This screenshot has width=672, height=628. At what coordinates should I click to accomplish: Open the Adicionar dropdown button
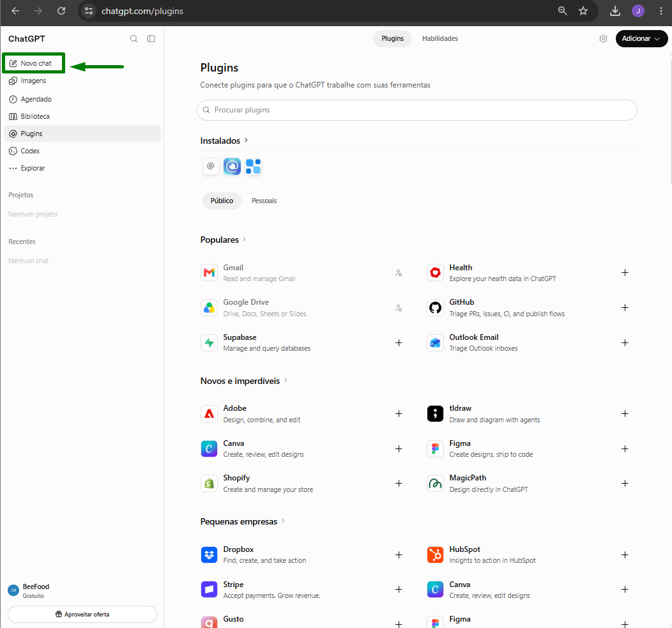pos(641,38)
